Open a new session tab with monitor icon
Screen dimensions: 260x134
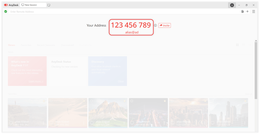click(49, 5)
